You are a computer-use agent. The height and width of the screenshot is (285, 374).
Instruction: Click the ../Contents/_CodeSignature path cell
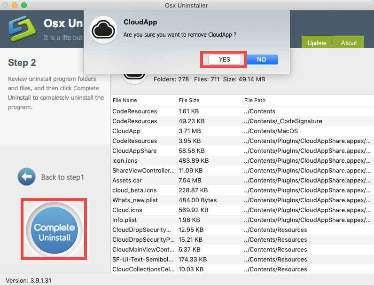click(283, 121)
